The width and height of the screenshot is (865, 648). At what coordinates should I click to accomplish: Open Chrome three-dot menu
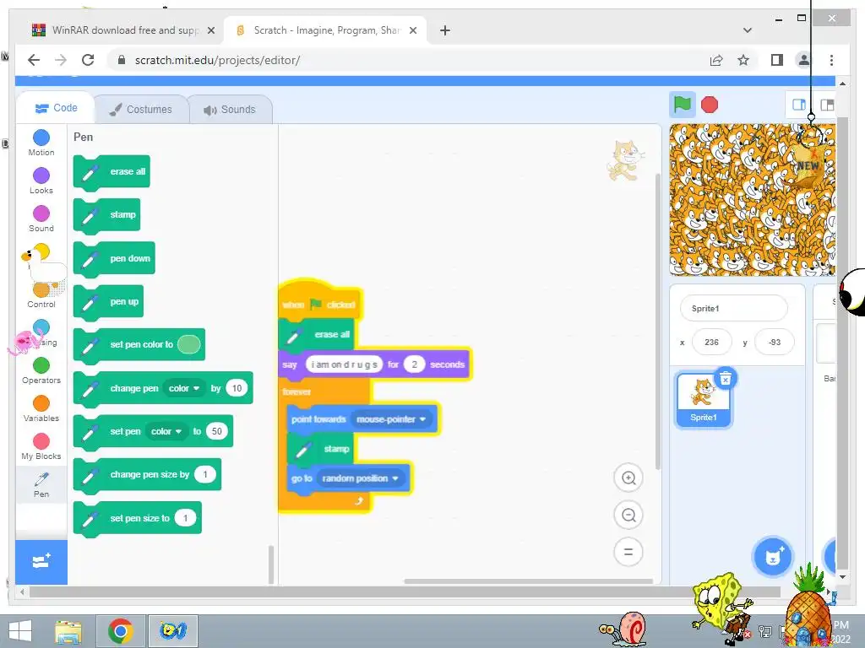831,60
